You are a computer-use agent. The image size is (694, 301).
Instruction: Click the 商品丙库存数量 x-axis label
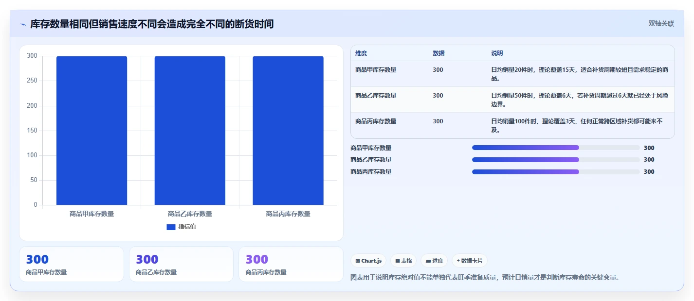[288, 214]
